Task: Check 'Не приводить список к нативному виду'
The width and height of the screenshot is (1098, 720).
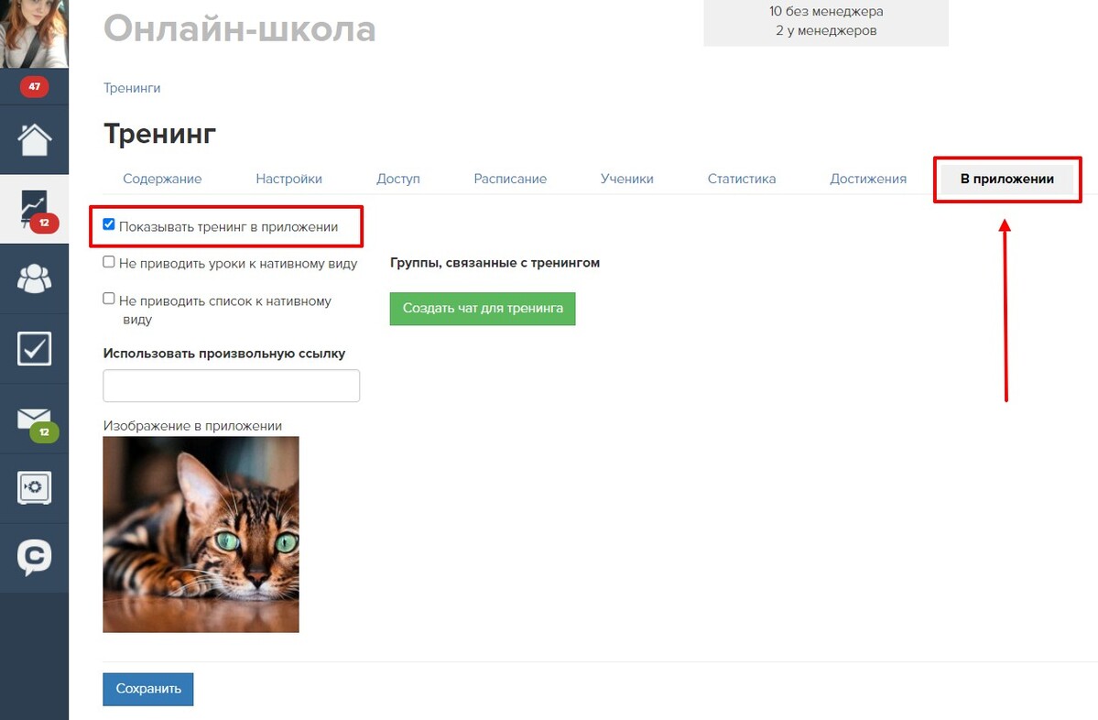Action: pos(109,299)
